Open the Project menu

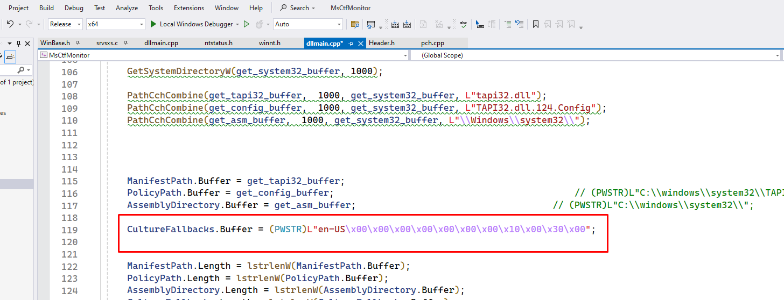point(19,8)
